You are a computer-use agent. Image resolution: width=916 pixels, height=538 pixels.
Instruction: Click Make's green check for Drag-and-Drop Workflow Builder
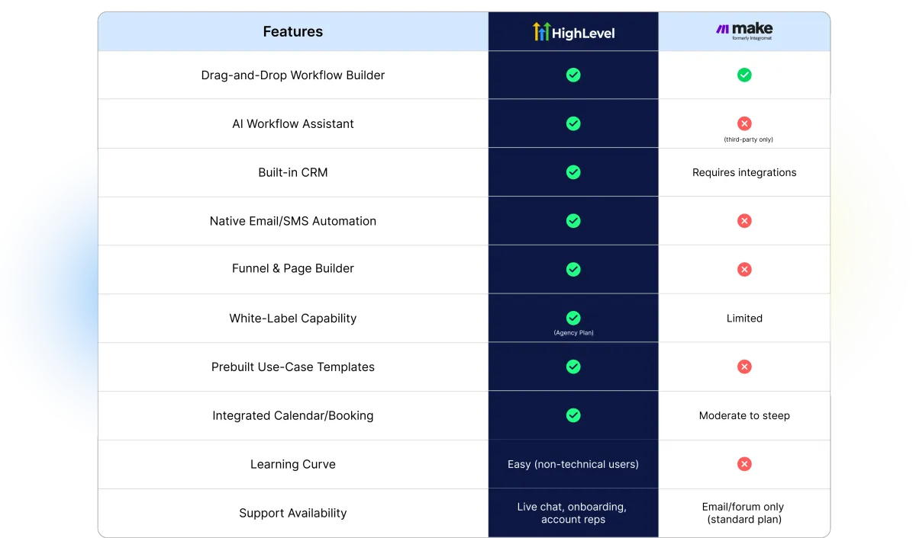click(x=744, y=75)
